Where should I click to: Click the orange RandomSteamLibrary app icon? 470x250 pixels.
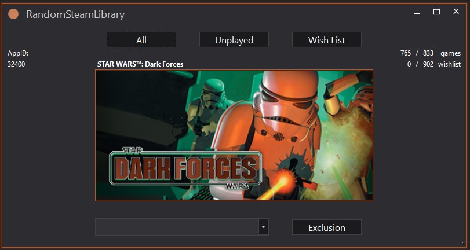(13, 14)
